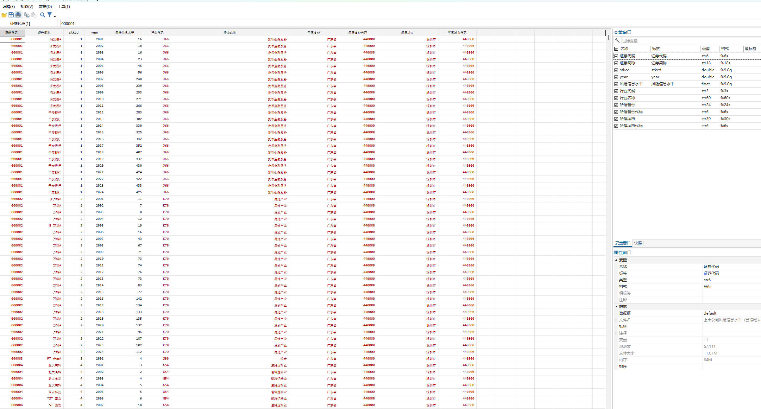Toggle the 行业代码 variable checkbox
The width and height of the screenshot is (761, 409).
tap(616, 91)
